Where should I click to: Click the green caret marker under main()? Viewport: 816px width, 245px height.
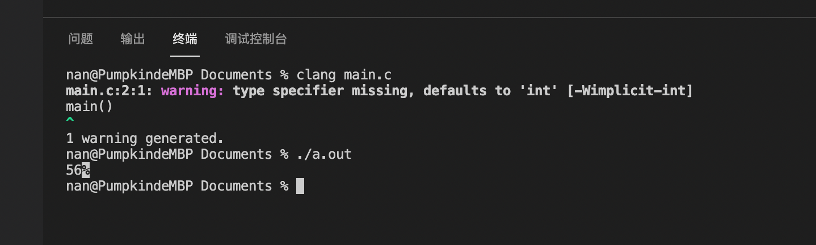[70, 121]
